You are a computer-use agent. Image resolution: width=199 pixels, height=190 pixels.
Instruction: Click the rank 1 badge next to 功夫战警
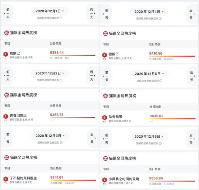(104, 117)
